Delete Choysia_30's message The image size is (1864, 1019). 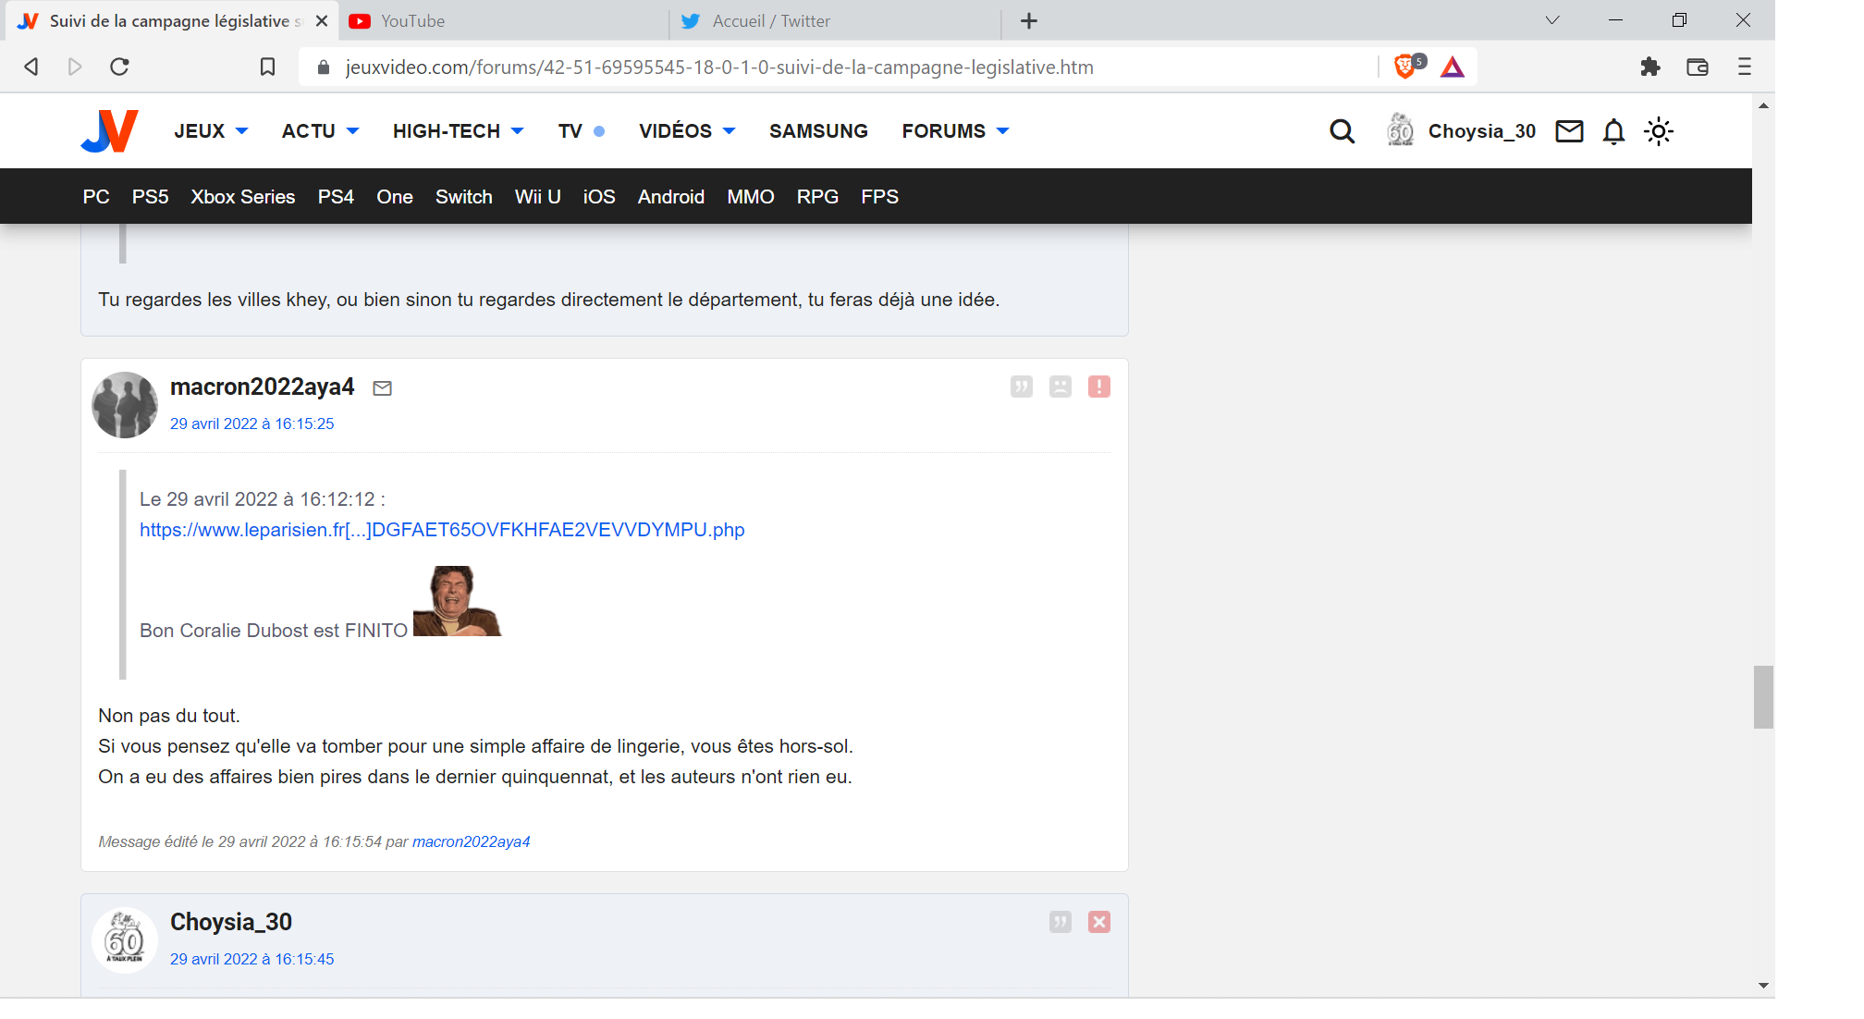tap(1099, 922)
